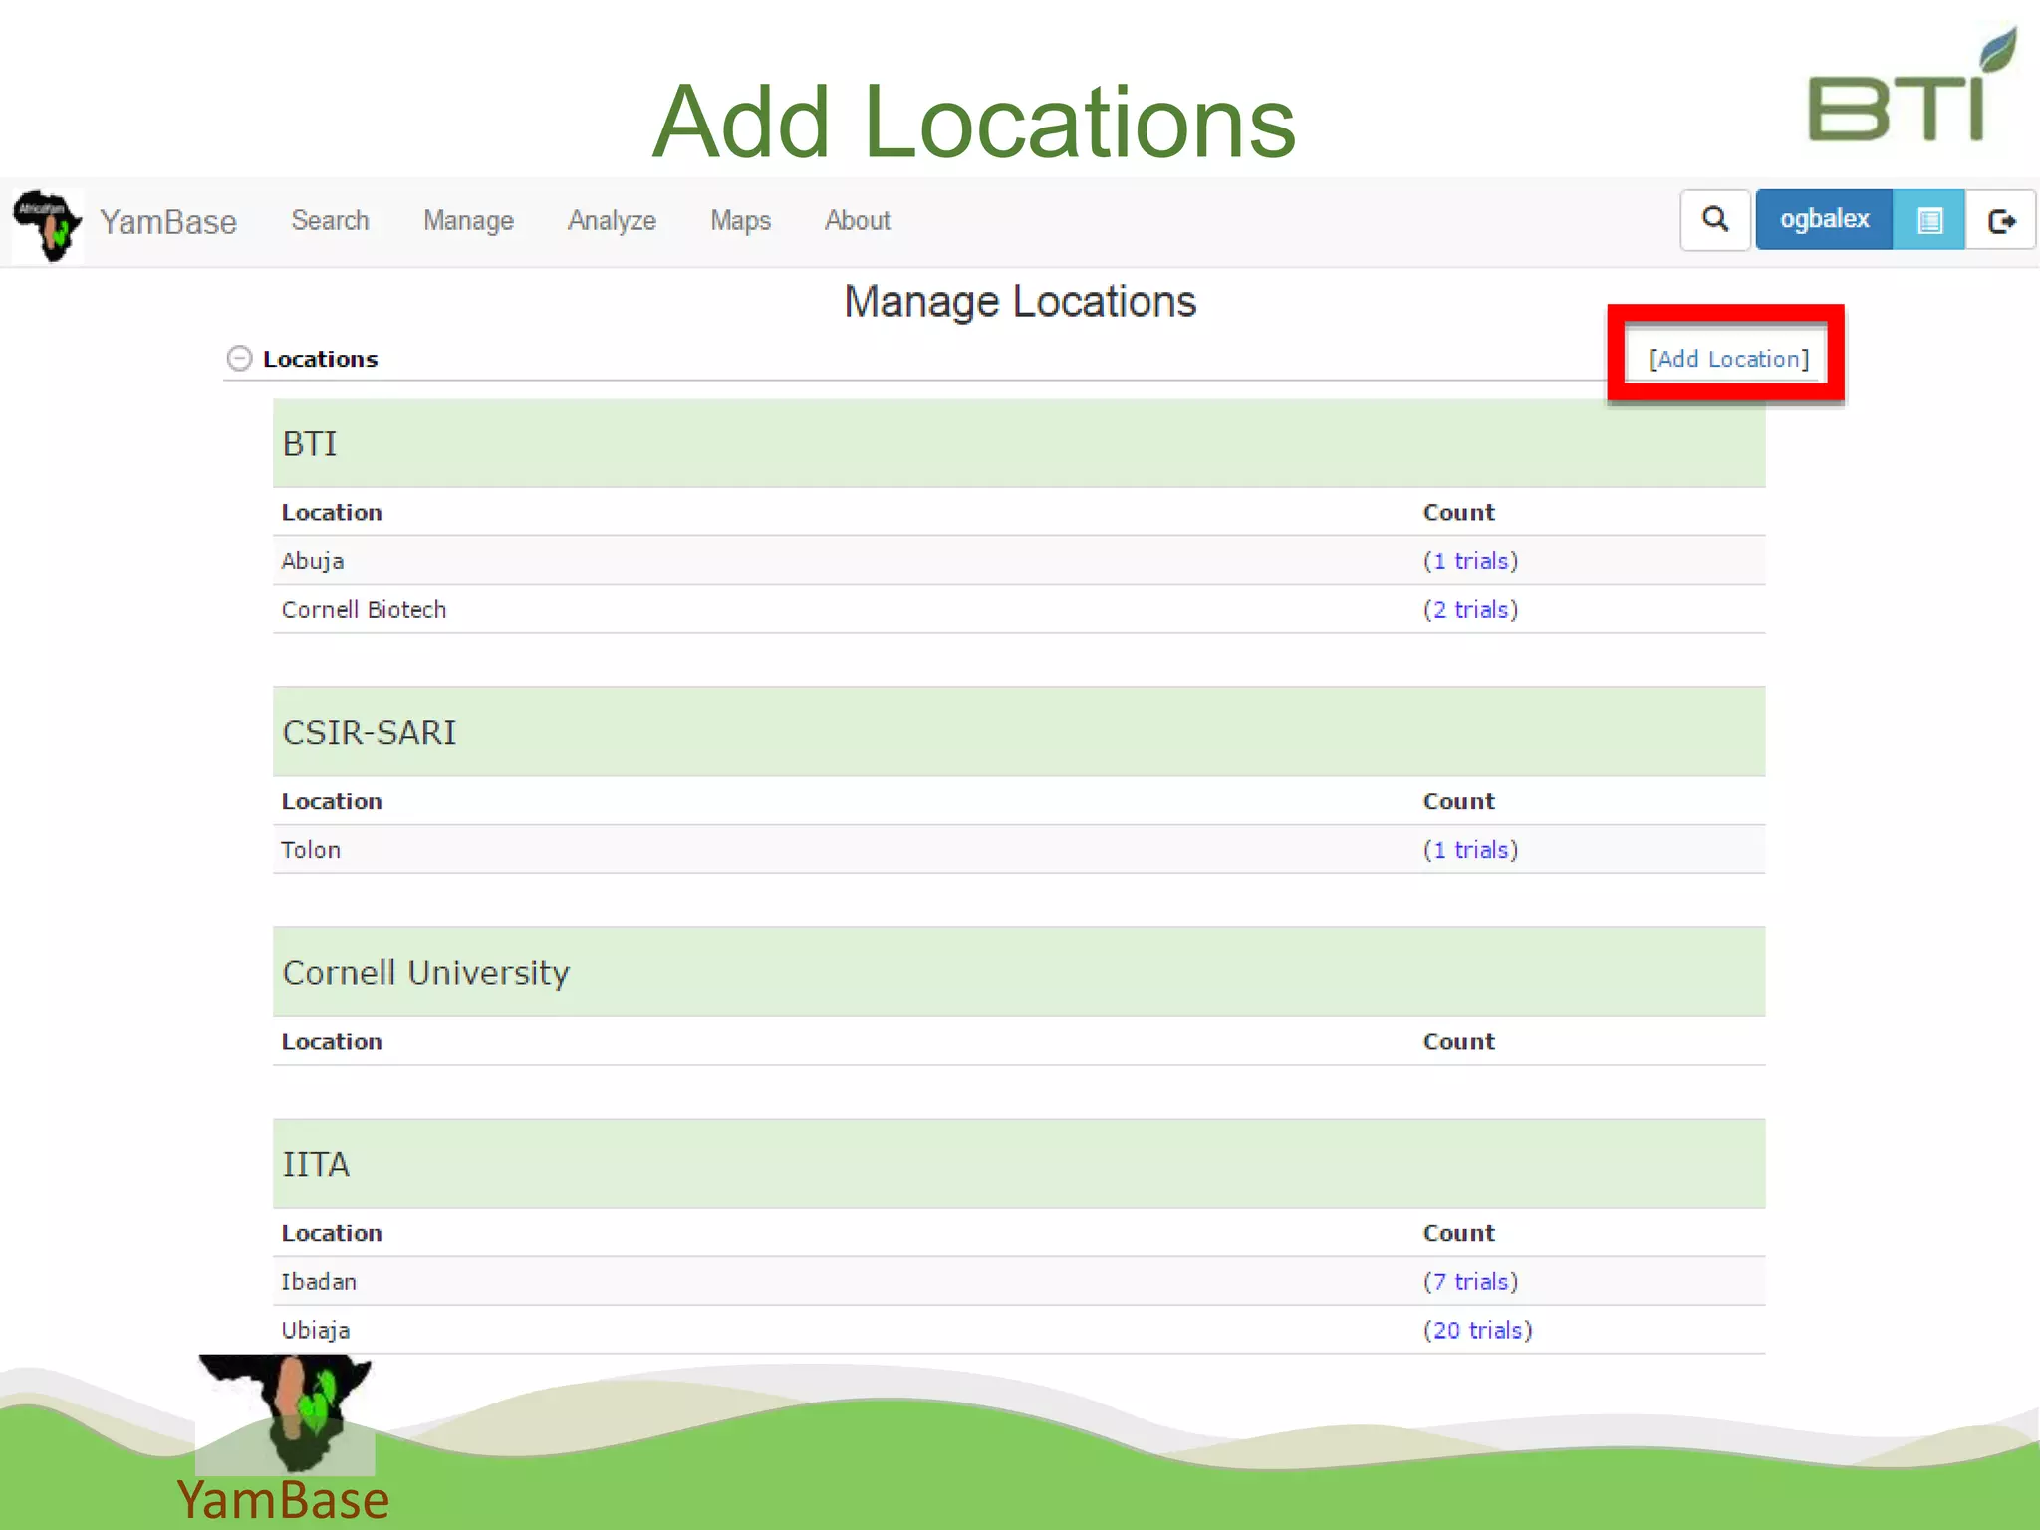2040x1530 pixels.
Task: Open the Search menu
Action: pyautogui.click(x=330, y=220)
